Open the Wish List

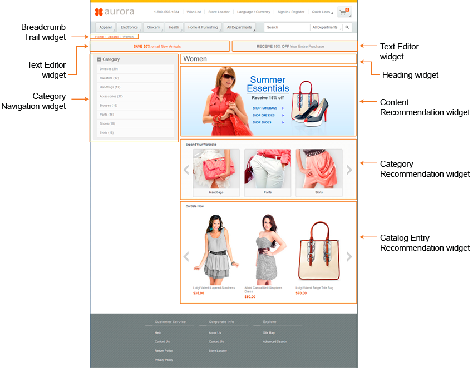click(x=193, y=11)
